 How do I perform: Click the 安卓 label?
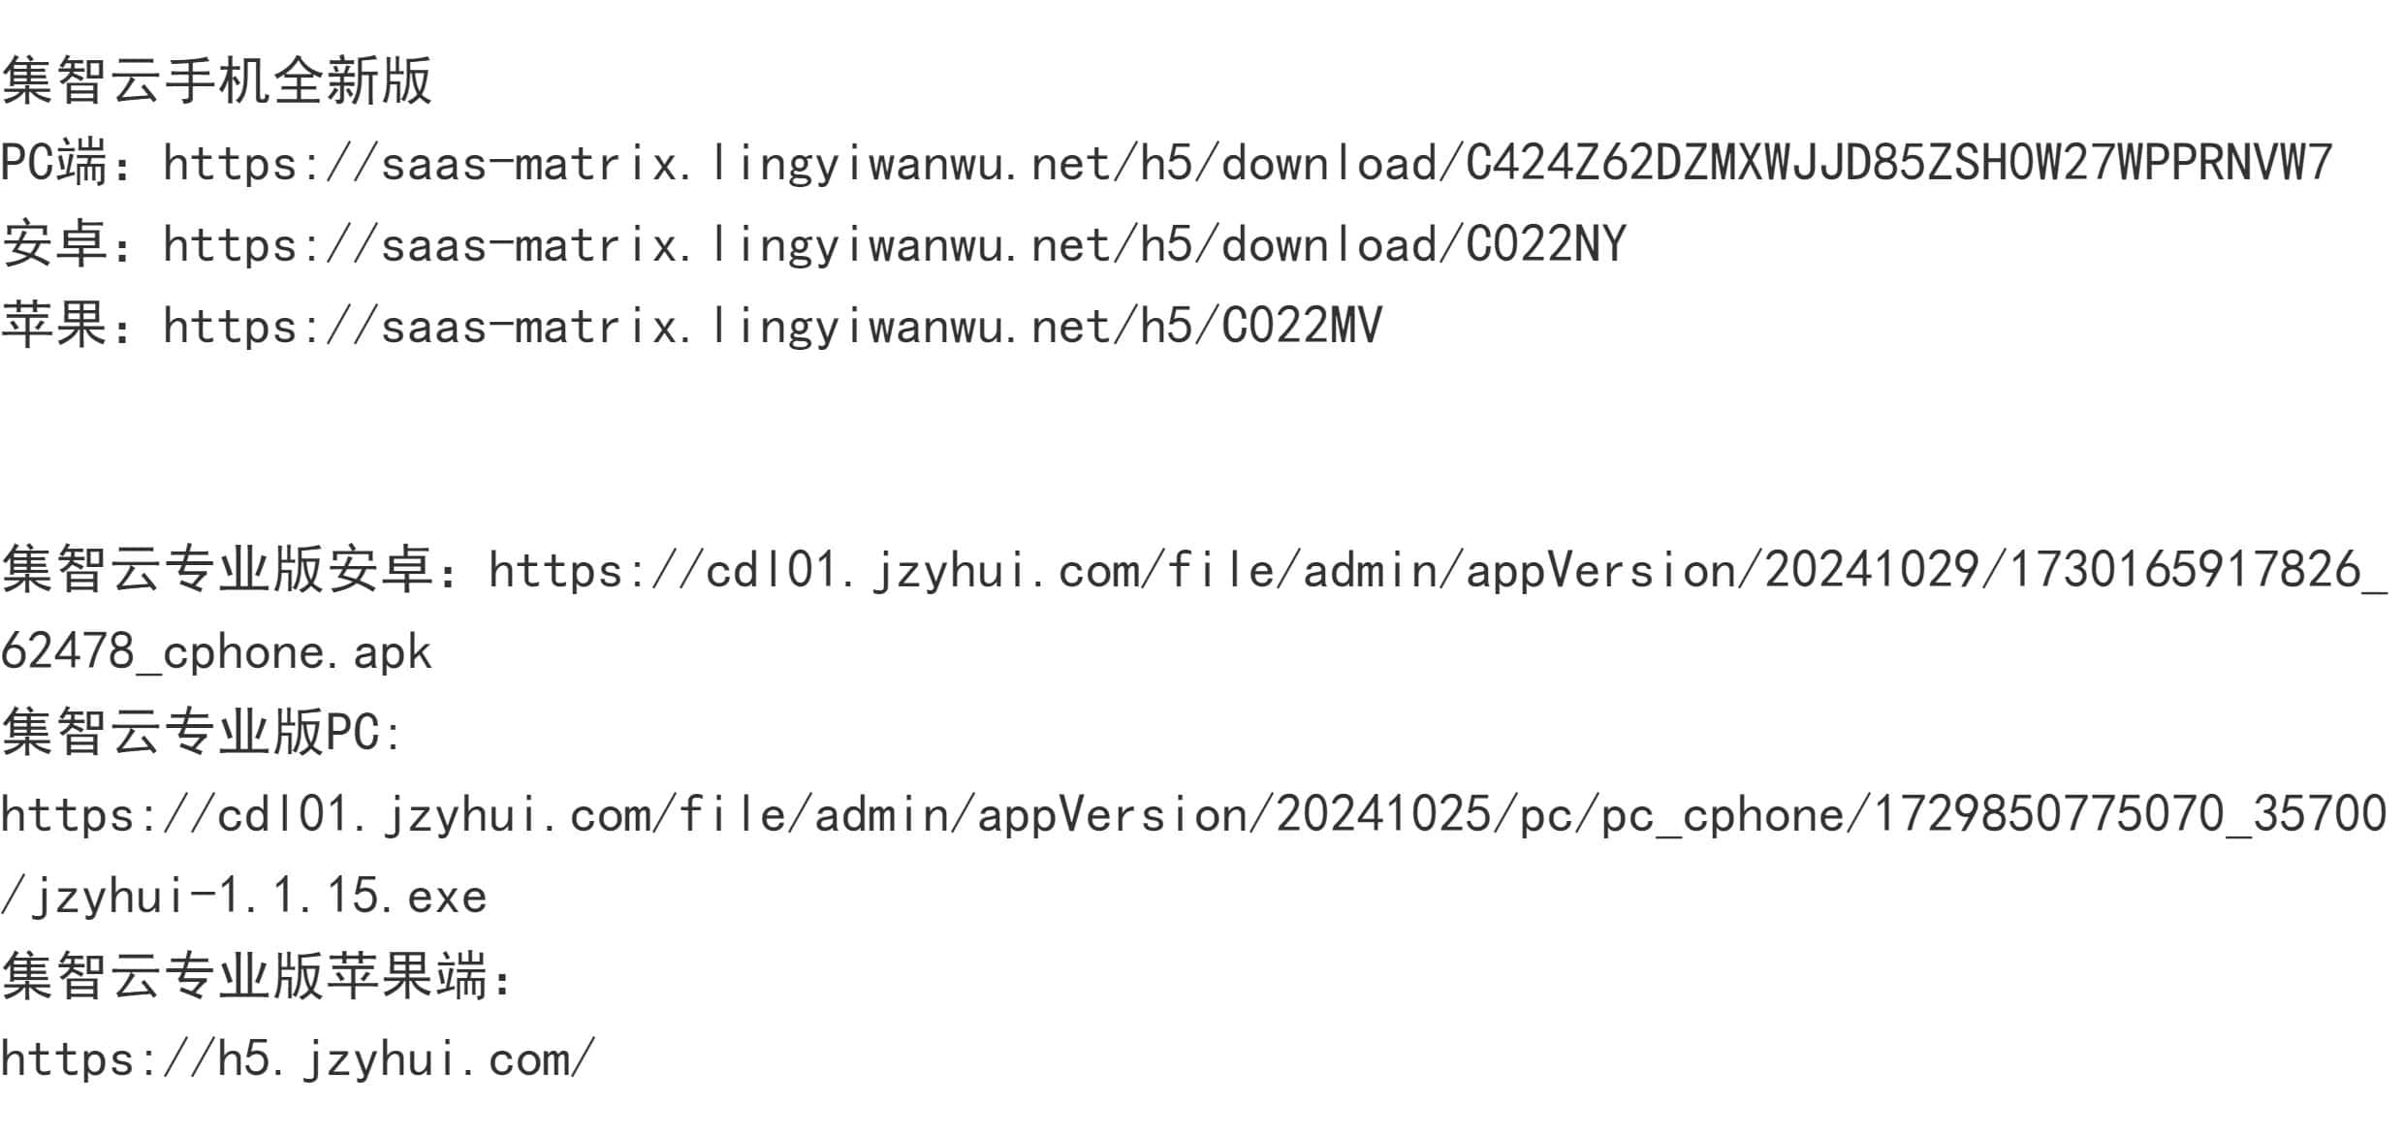pyautogui.click(x=53, y=244)
